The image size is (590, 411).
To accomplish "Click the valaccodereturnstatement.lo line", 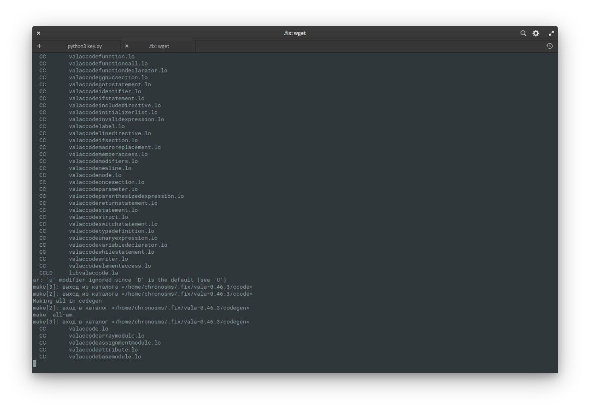I will click(x=98, y=203).
